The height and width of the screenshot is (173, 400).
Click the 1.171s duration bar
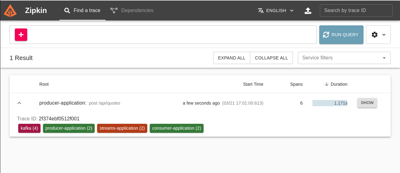330,103
